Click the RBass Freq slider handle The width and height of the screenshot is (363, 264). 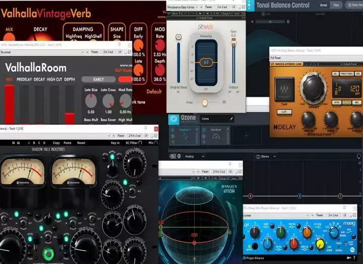tap(205, 102)
